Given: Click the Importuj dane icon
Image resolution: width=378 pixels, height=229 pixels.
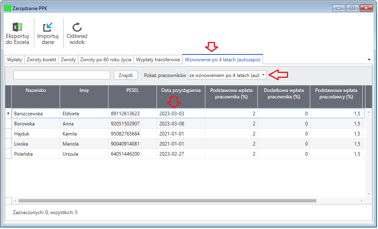Looking at the screenshot, I should tap(48, 27).
